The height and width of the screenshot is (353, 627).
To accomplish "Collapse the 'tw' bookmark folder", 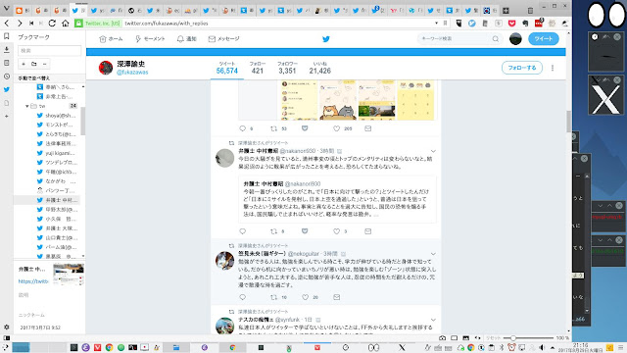I will [x=26, y=106].
